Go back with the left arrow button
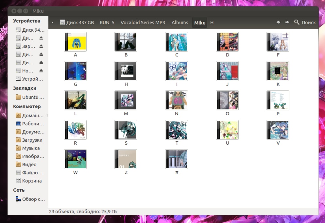Image resolution: width=325 pixels, height=223 pixels. click(278, 22)
